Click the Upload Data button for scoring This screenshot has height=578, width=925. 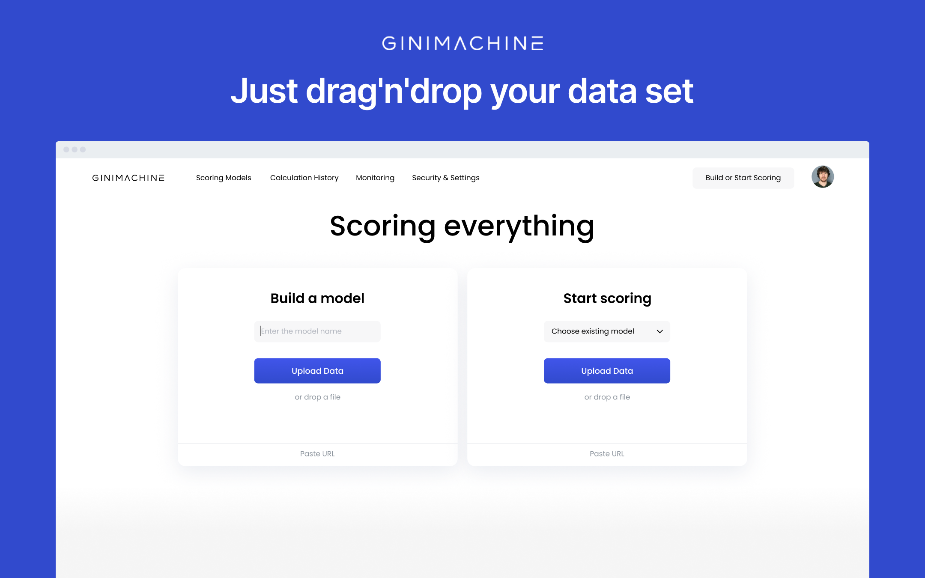click(607, 370)
